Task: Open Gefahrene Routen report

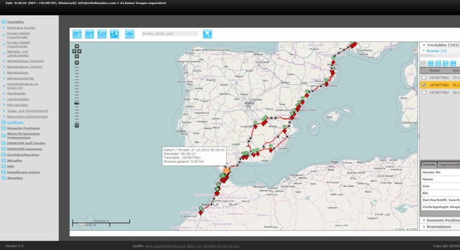Action: tap(21, 28)
